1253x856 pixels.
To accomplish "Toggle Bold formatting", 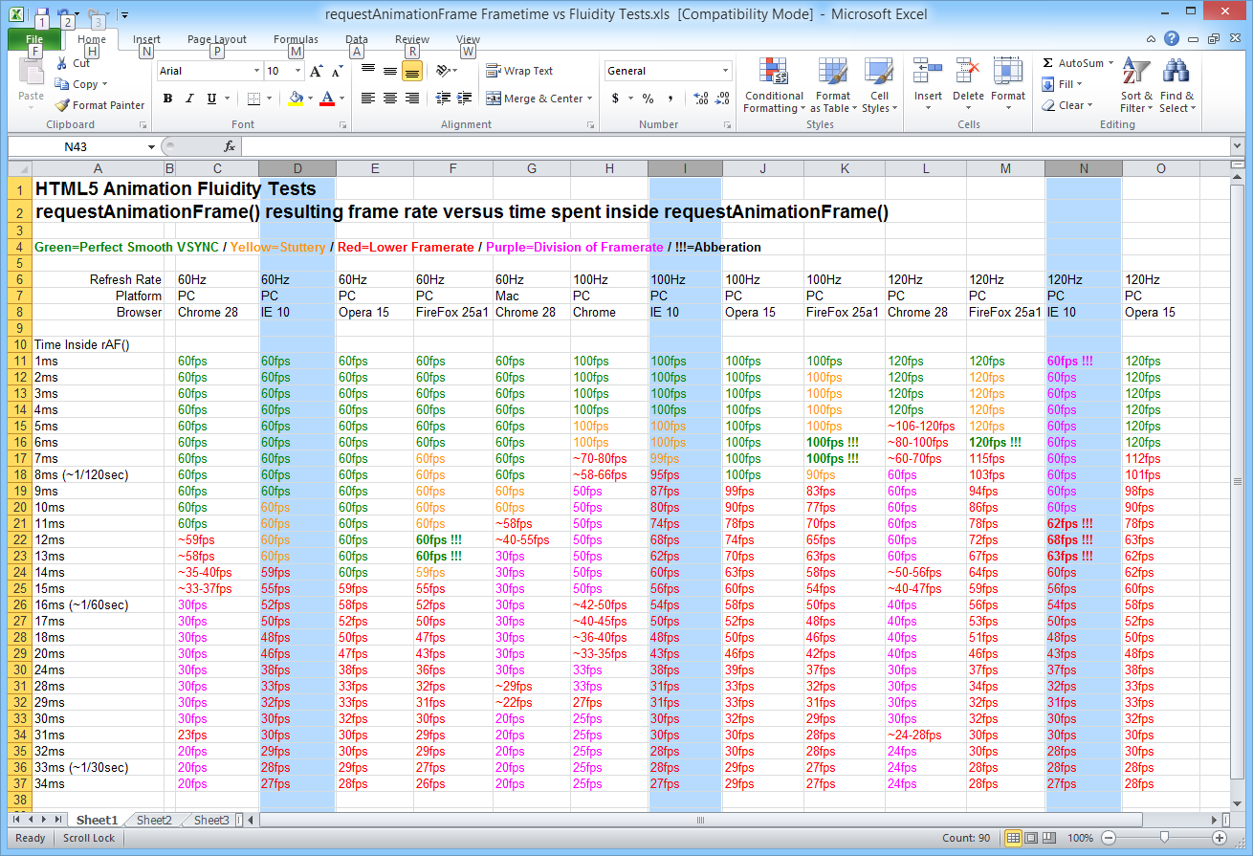I will 167,99.
